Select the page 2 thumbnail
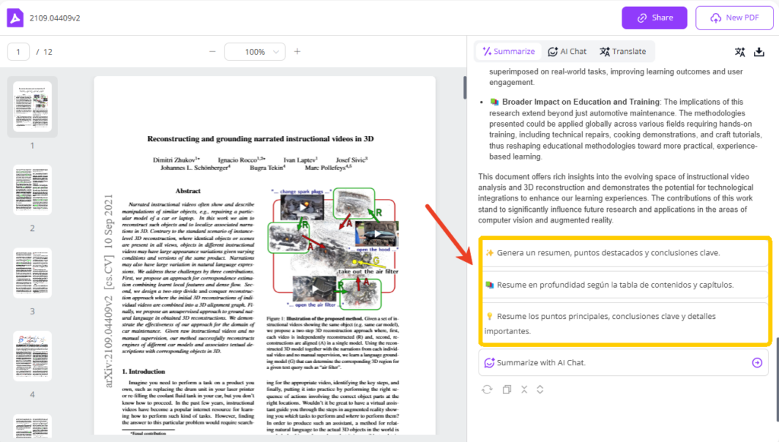The height and width of the screenshot is (442, 779). [32, 188]
